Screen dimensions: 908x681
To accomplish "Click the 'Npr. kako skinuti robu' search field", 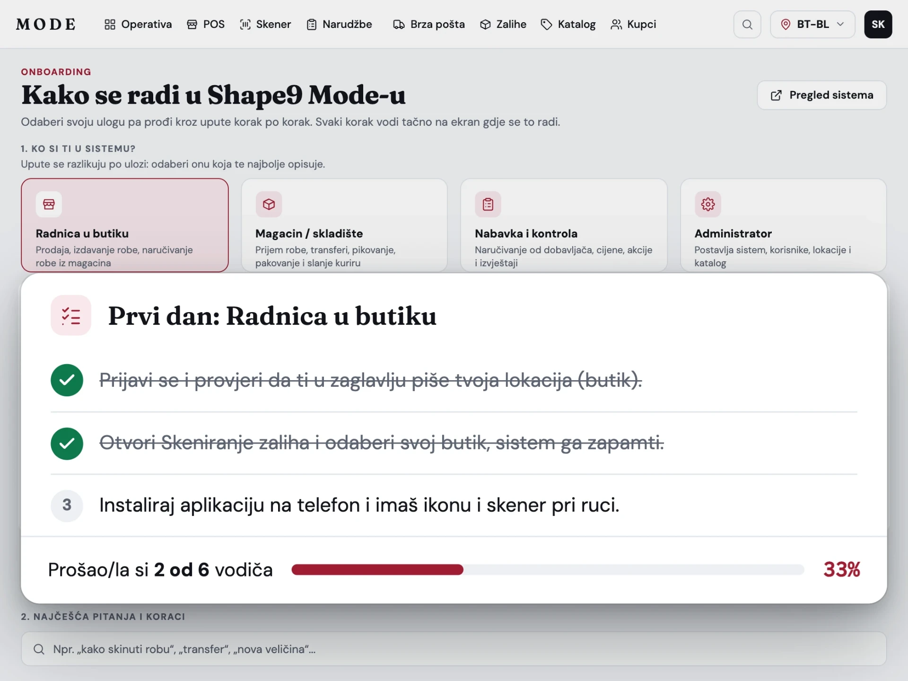I will [454, 649].
